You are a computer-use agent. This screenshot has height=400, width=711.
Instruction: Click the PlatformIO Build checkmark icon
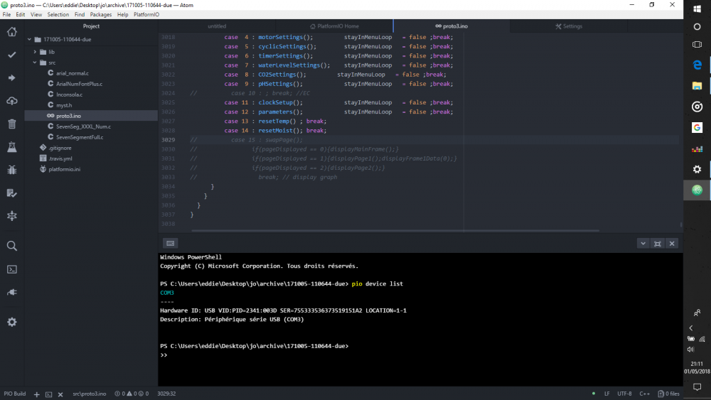tap(12, 55)
